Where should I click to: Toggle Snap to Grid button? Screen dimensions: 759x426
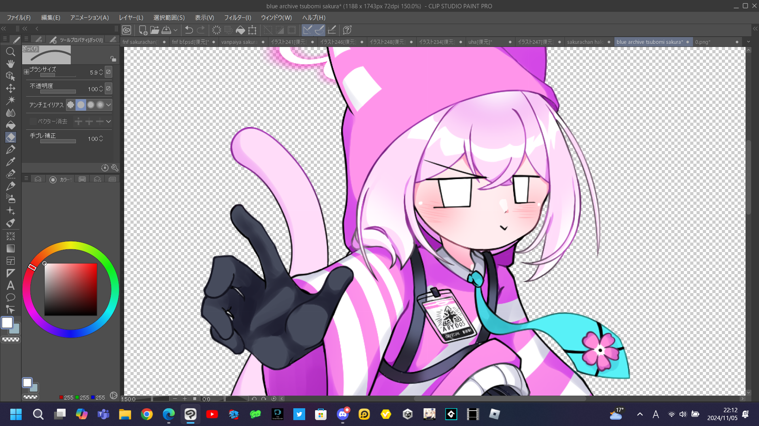click(332, 30)
